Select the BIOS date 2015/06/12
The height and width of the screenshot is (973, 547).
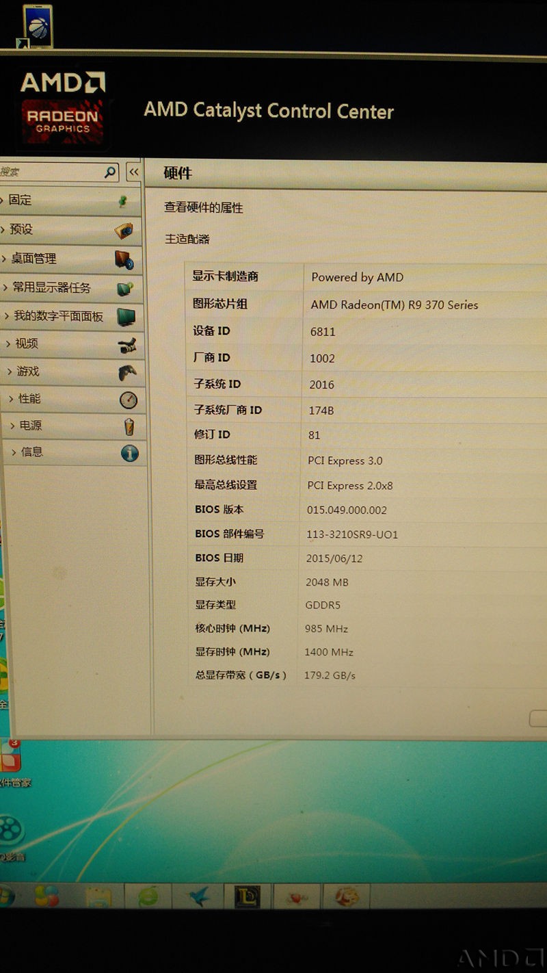pos(334,558)
